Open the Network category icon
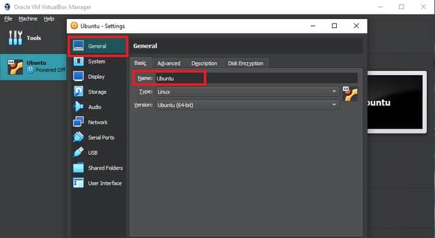 [78, 122]
